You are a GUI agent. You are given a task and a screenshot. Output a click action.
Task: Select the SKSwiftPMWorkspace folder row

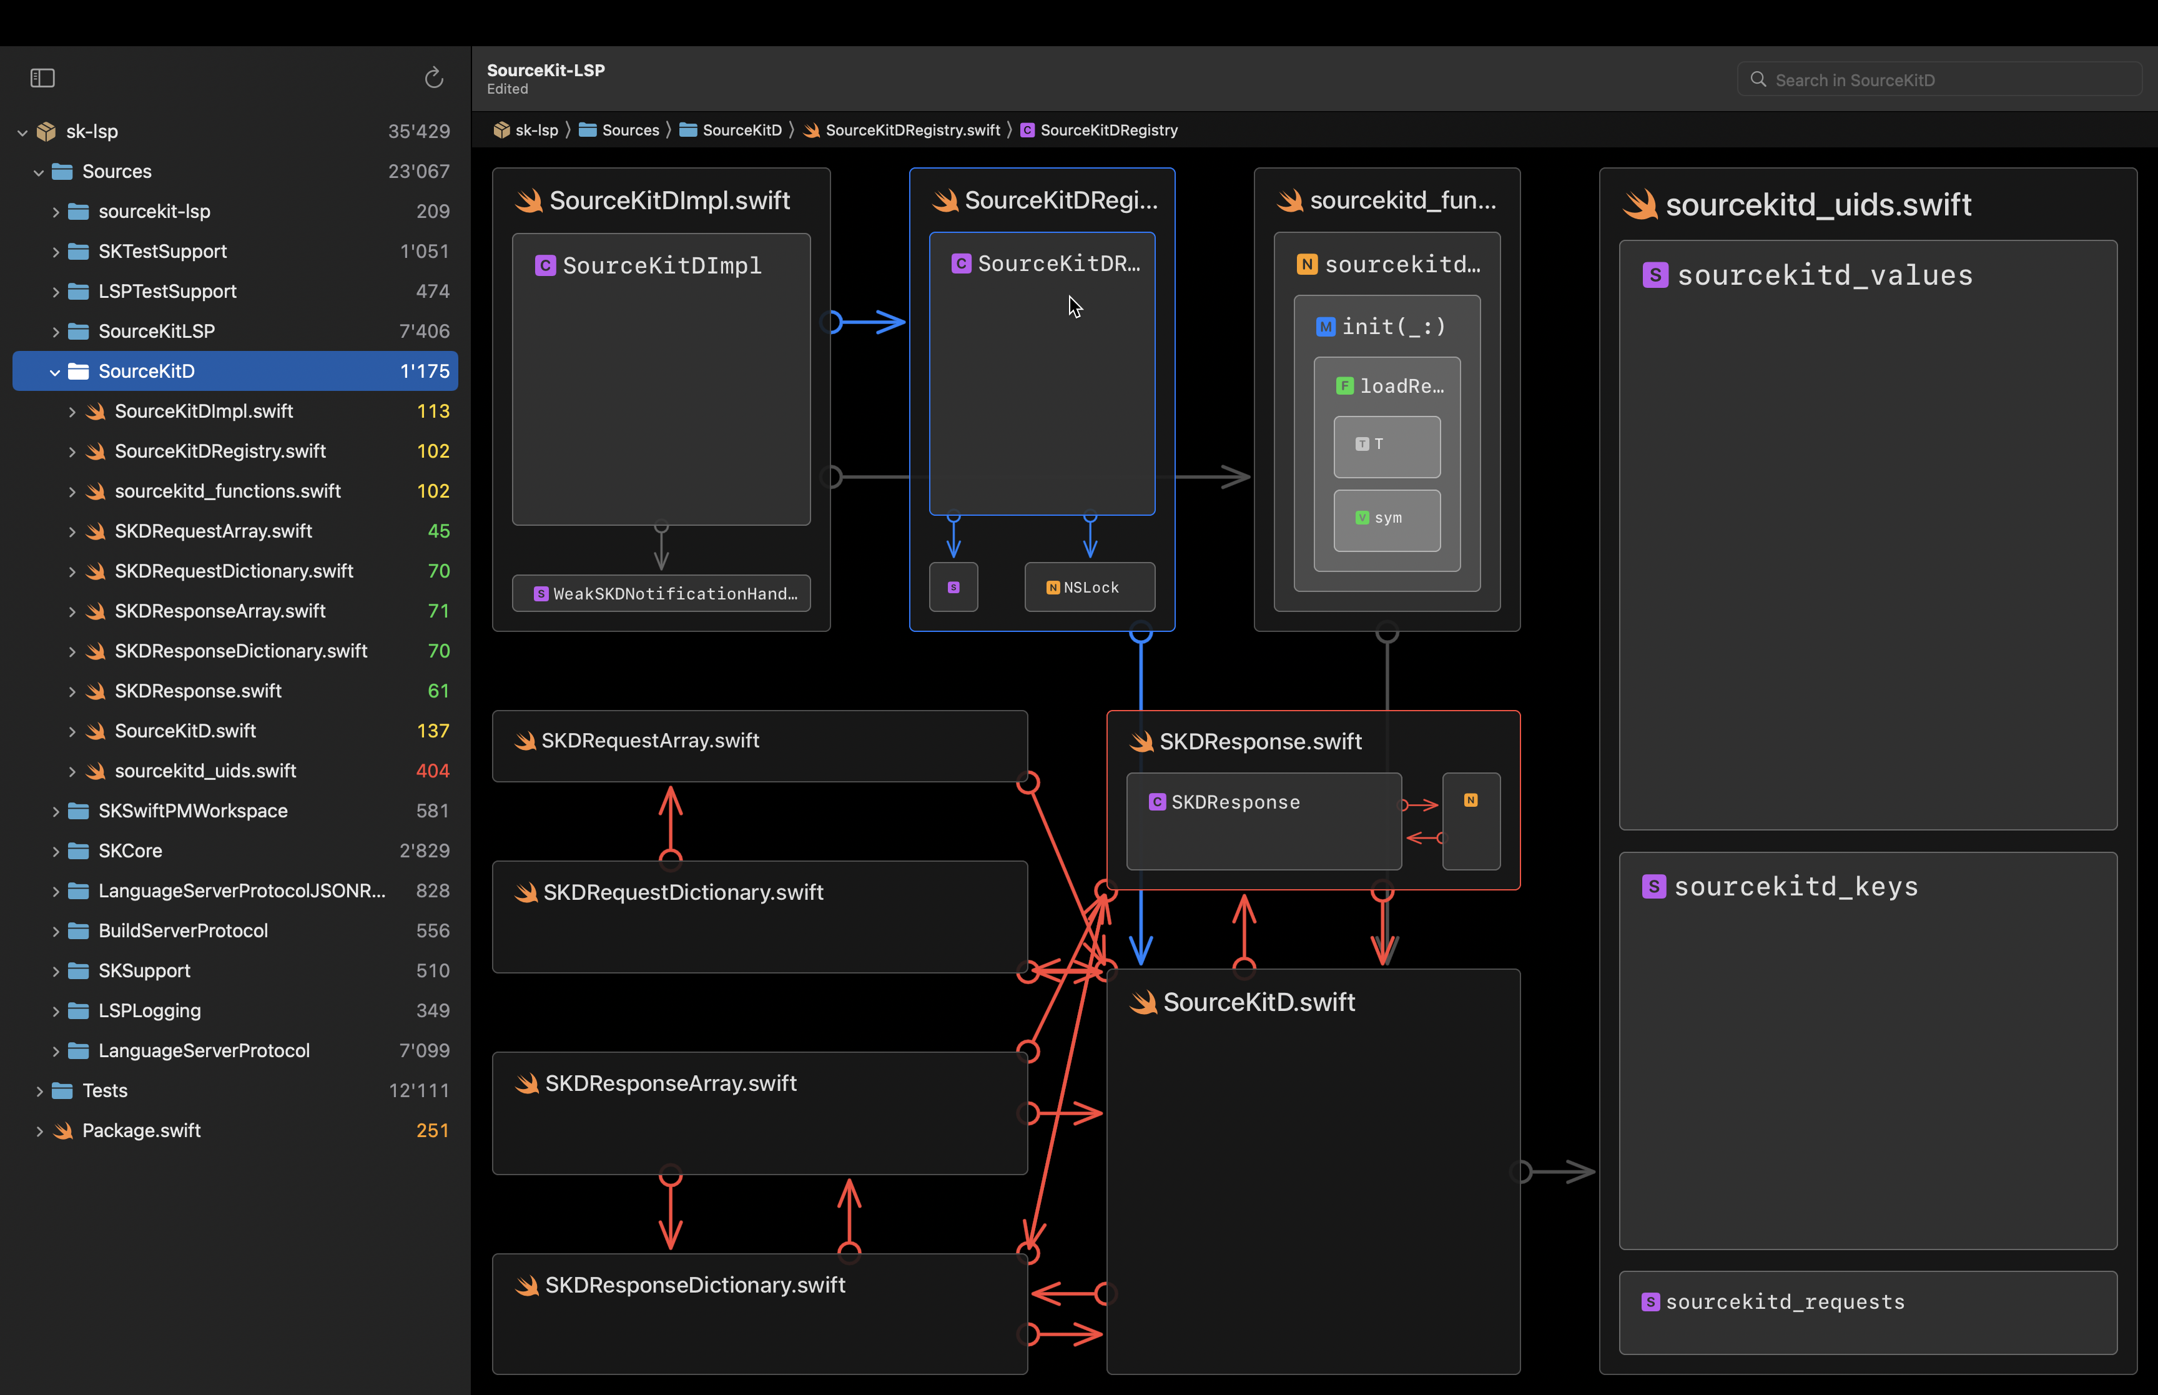[x=235, y=811]
